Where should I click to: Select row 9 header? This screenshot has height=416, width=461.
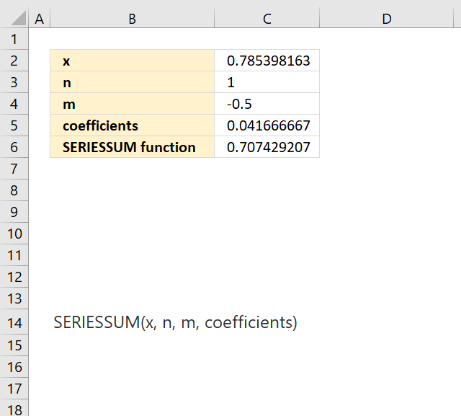click(14, 212)
